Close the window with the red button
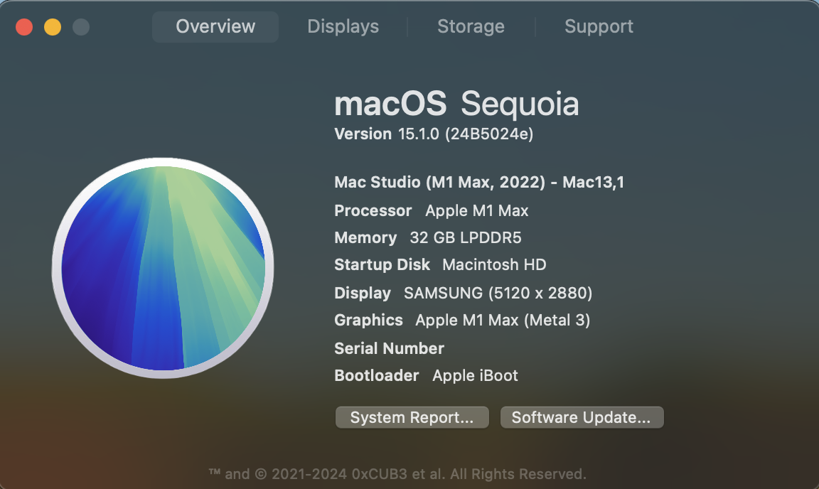The width and height of the screenshot is (819, 489). point(24,28)
